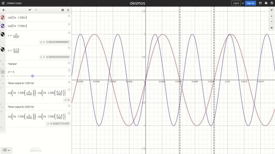
Task: Delete the sin(2π·1200x) expression
Action: (69, 16)
